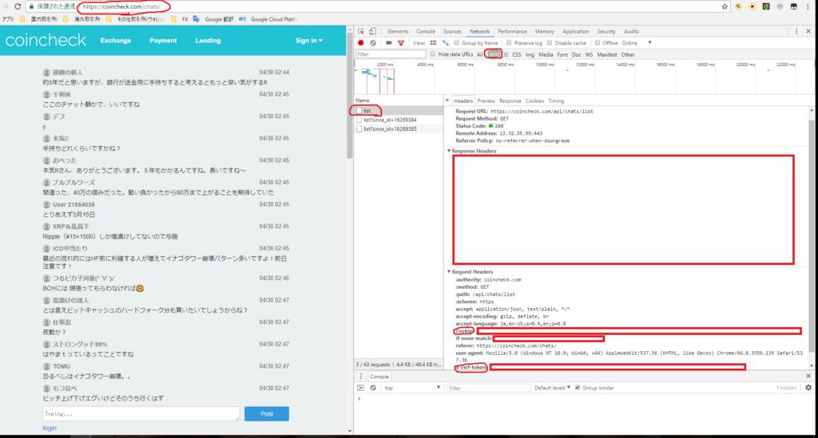Viewport: 818px width, 438px height.
Task: Click the browser reload icon
Action: tap(18, 6)
